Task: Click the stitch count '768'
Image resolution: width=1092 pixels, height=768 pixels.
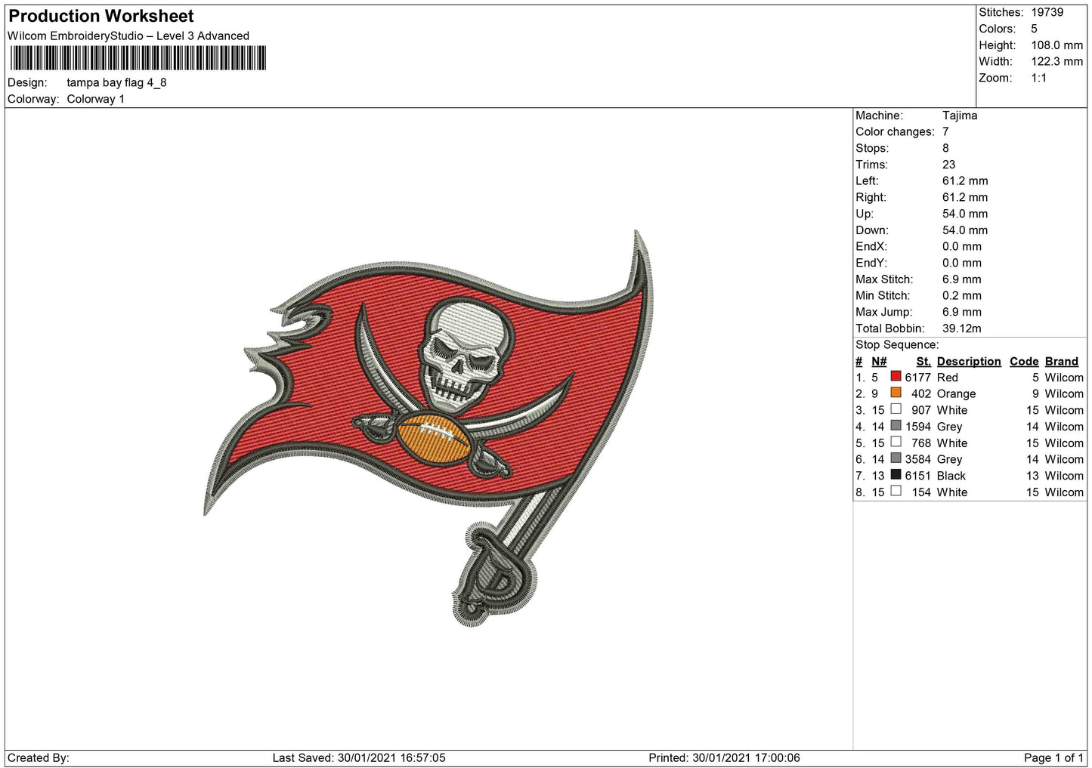Action: point(921,443)
